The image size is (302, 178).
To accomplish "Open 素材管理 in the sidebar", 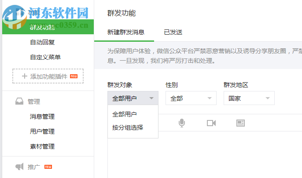I will pyautogui.click(x=42, y=146).
